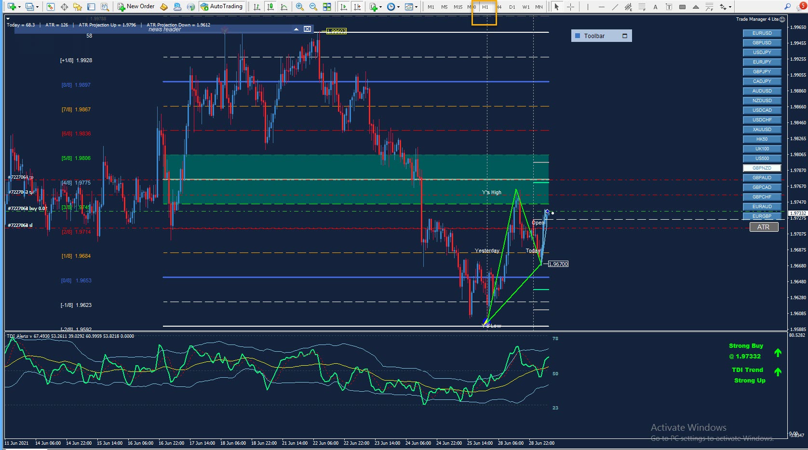808x450 pixels.
Task: Open the chart templates icon
Action: 409,7
